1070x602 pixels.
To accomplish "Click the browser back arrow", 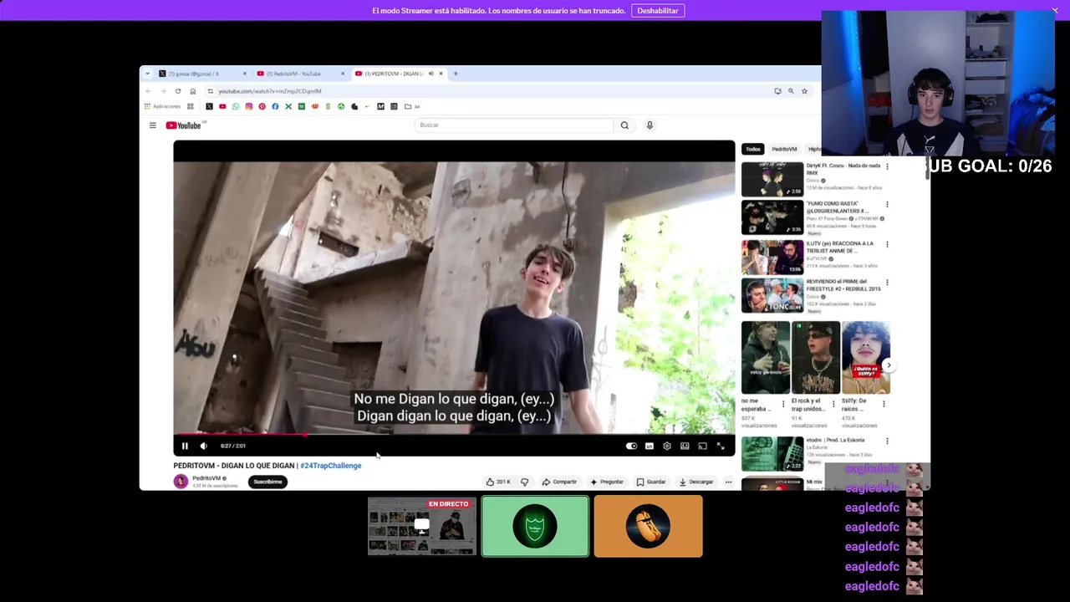I will click(148, 91).
